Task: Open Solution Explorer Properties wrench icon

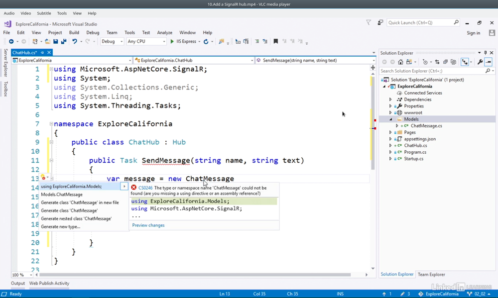Action: [x=480, y=62]
